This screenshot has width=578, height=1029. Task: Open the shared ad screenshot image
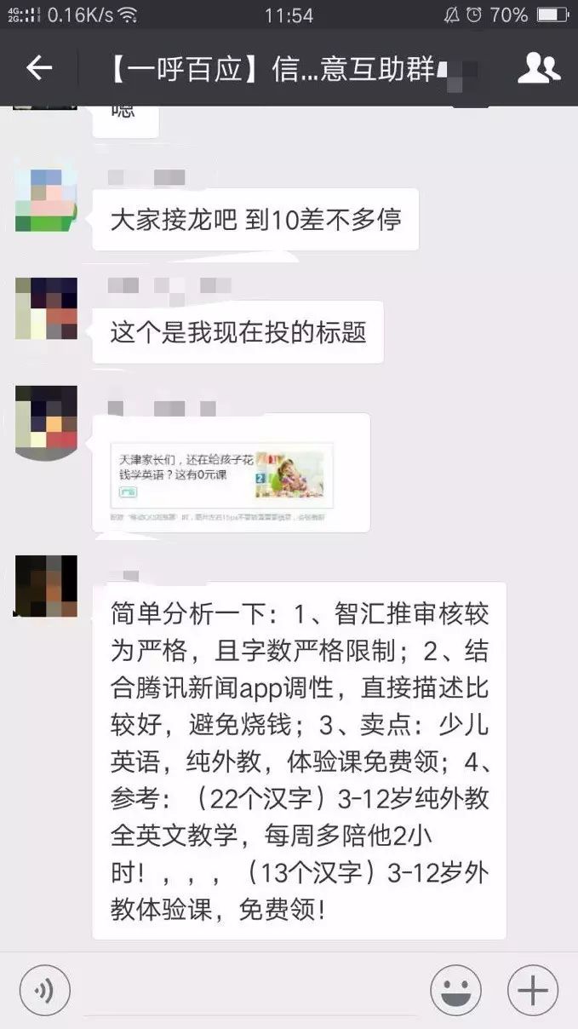[231, 473]
